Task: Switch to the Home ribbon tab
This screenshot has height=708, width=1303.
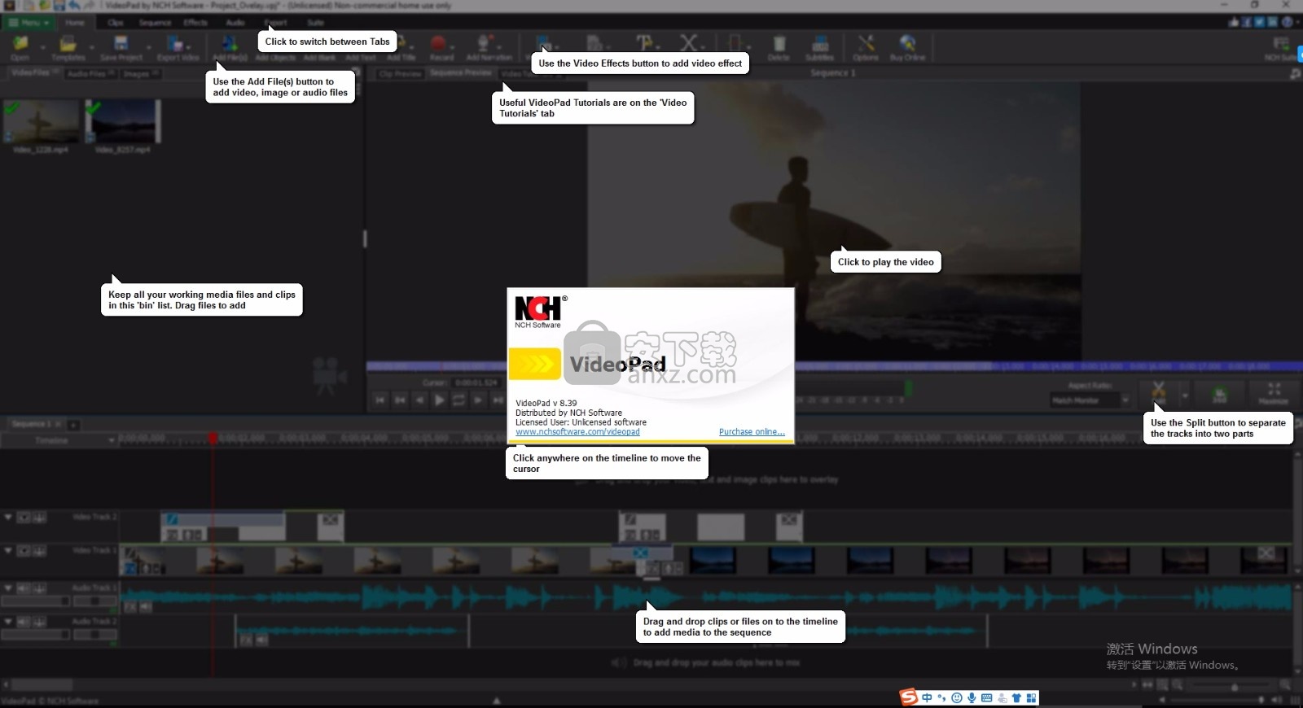Action: point(75,23)
